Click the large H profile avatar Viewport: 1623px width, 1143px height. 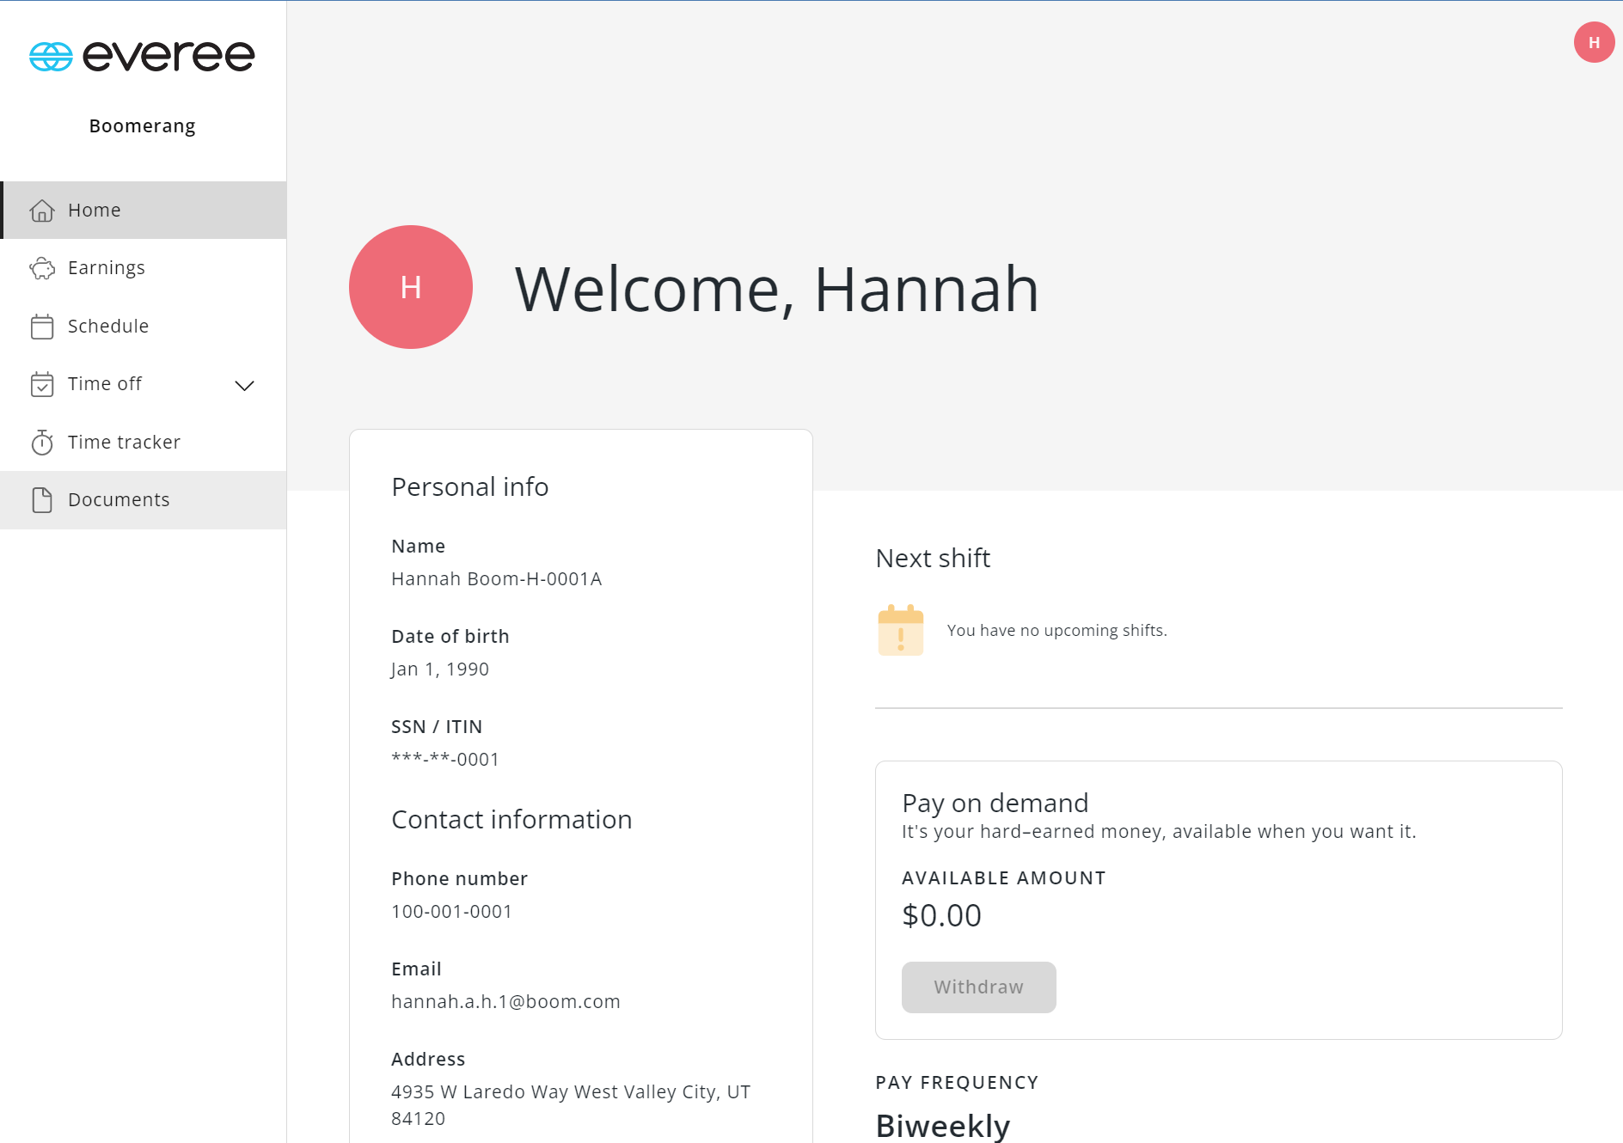tap(411, 287)
